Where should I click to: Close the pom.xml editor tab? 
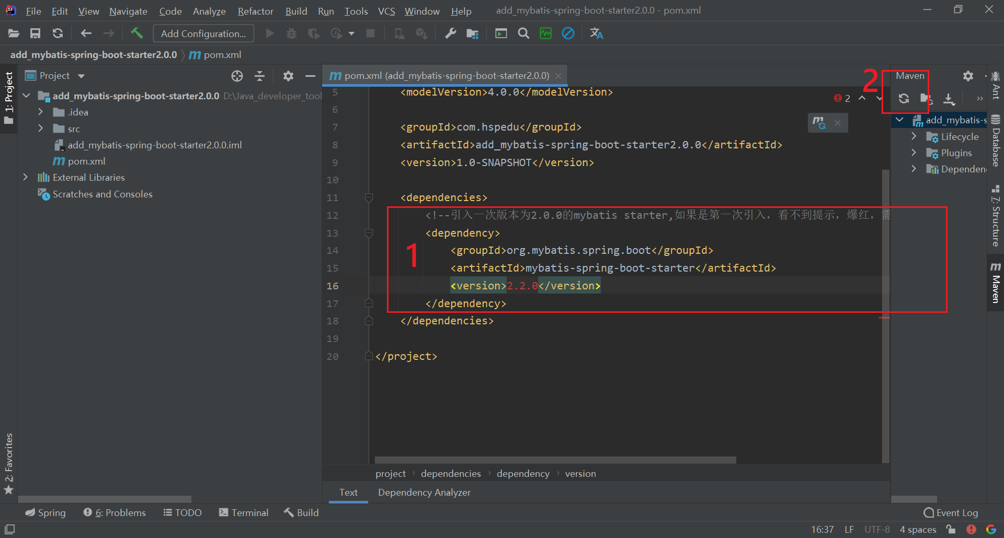tap(558, 76)
